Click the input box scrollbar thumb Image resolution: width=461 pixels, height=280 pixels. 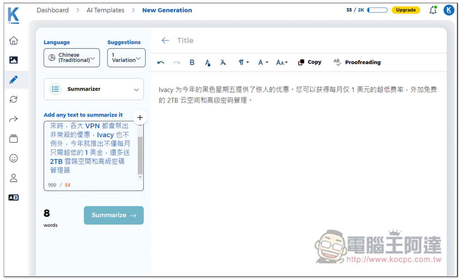(x=140, y=155)
